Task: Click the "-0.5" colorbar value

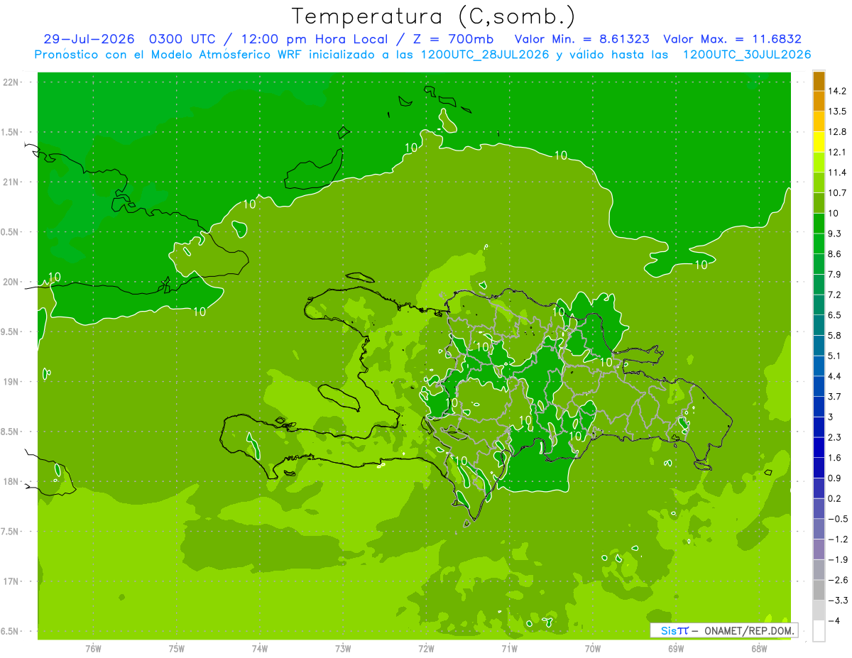Action: (x=838, y=519)
